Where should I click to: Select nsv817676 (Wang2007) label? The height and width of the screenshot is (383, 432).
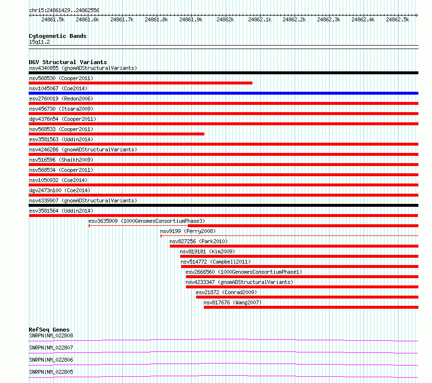[x=233, y=302]
